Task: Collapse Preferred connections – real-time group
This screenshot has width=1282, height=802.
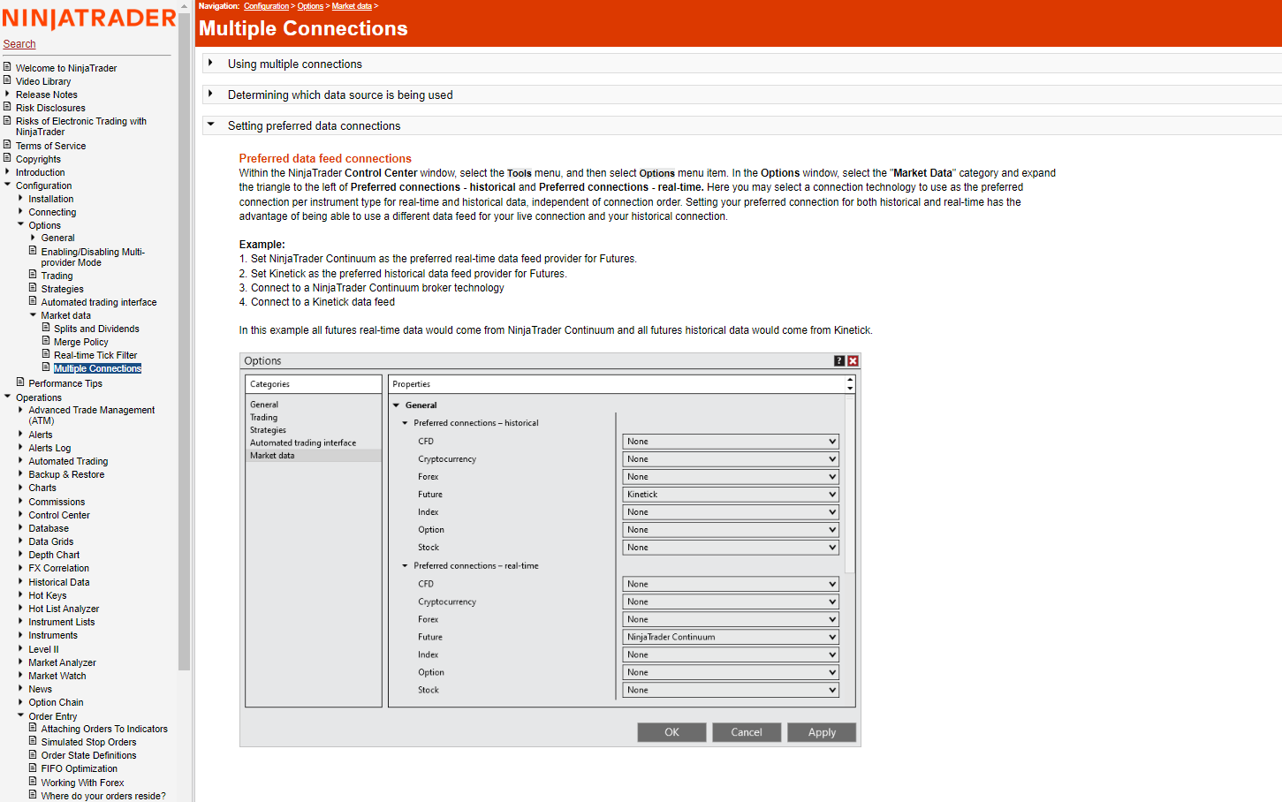Action: click(406, 565)
